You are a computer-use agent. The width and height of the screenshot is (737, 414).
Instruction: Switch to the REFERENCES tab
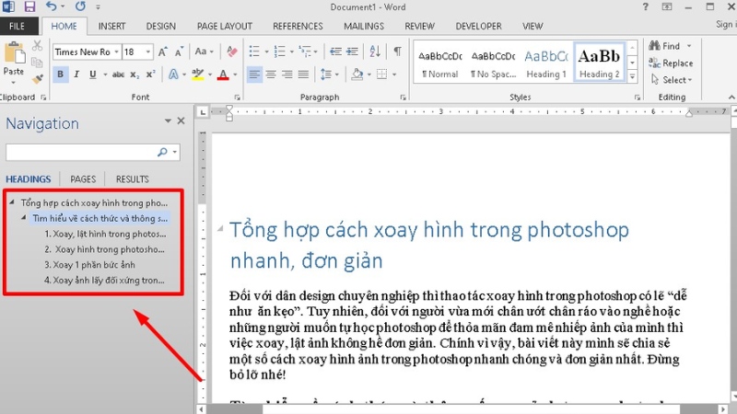point(298,27)
